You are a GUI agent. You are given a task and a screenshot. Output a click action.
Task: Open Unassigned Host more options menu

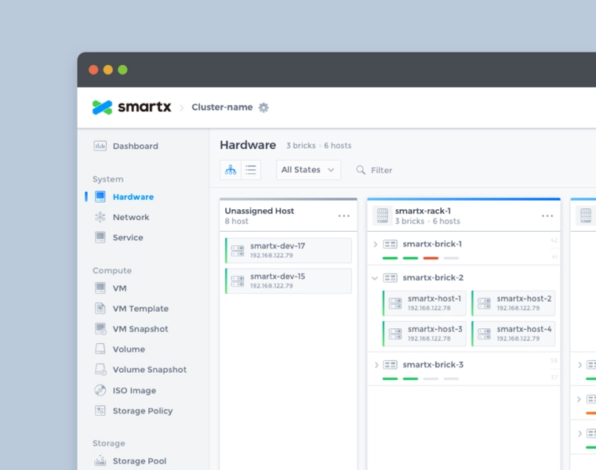coord(344,216)
